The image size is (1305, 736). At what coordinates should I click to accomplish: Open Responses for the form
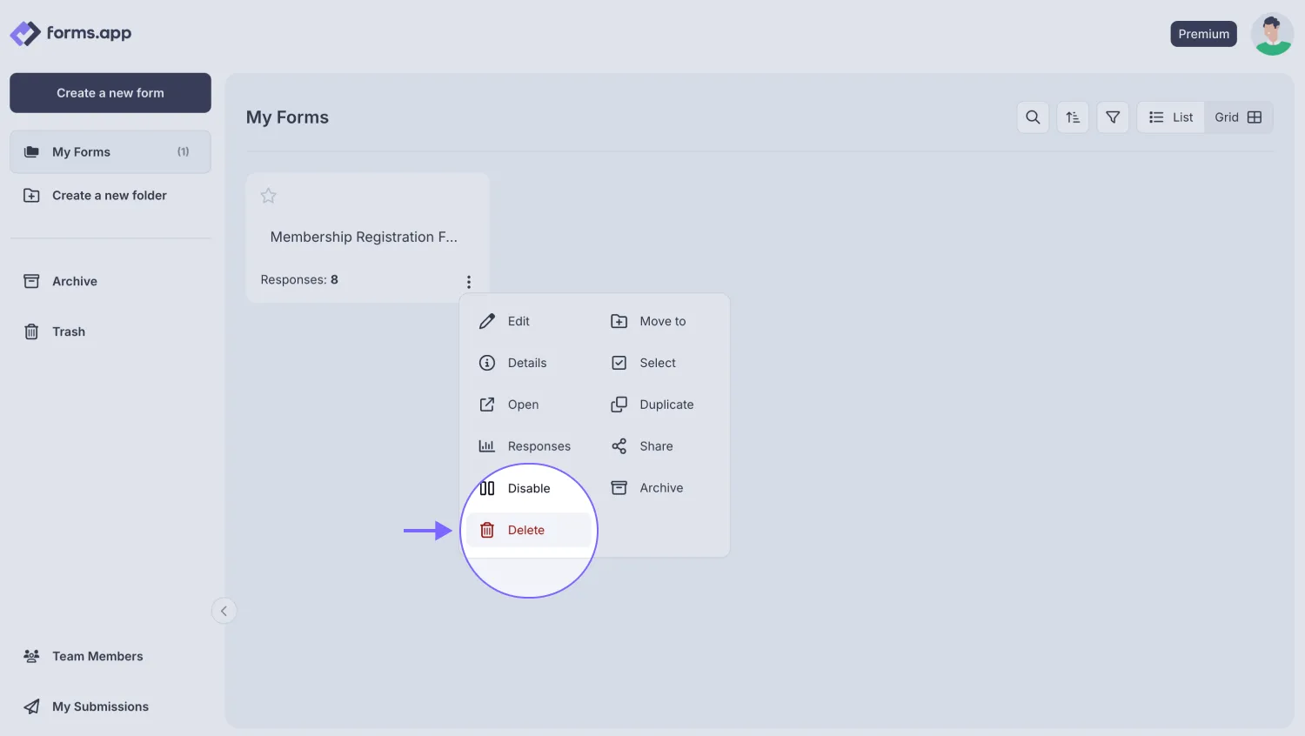tap(539, 445)
